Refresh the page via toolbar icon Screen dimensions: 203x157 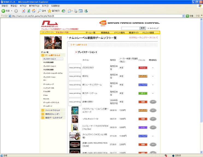click(28, 11)
